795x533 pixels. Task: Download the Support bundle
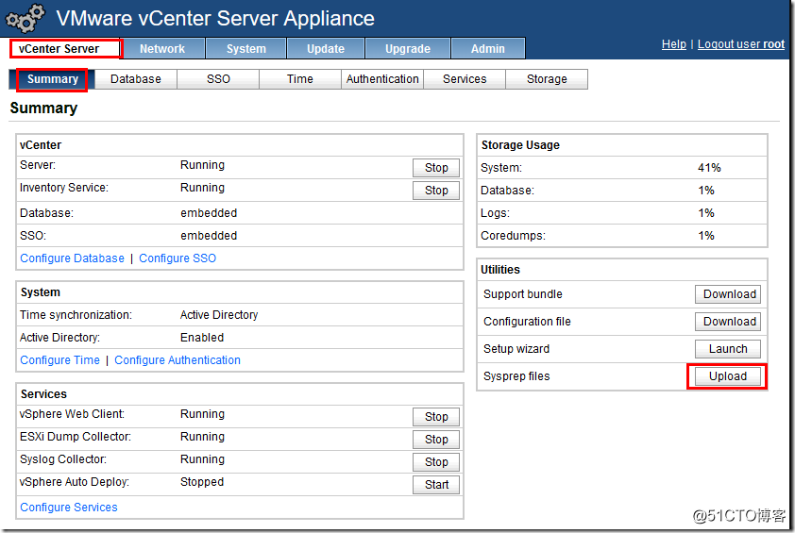click(728, 294)
